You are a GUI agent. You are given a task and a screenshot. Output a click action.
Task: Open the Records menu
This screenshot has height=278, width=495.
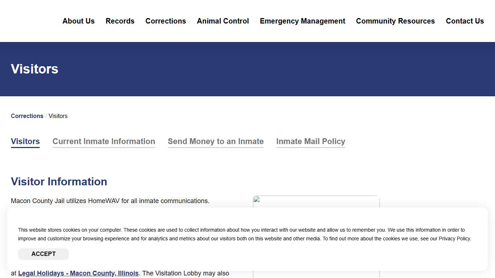120,21
